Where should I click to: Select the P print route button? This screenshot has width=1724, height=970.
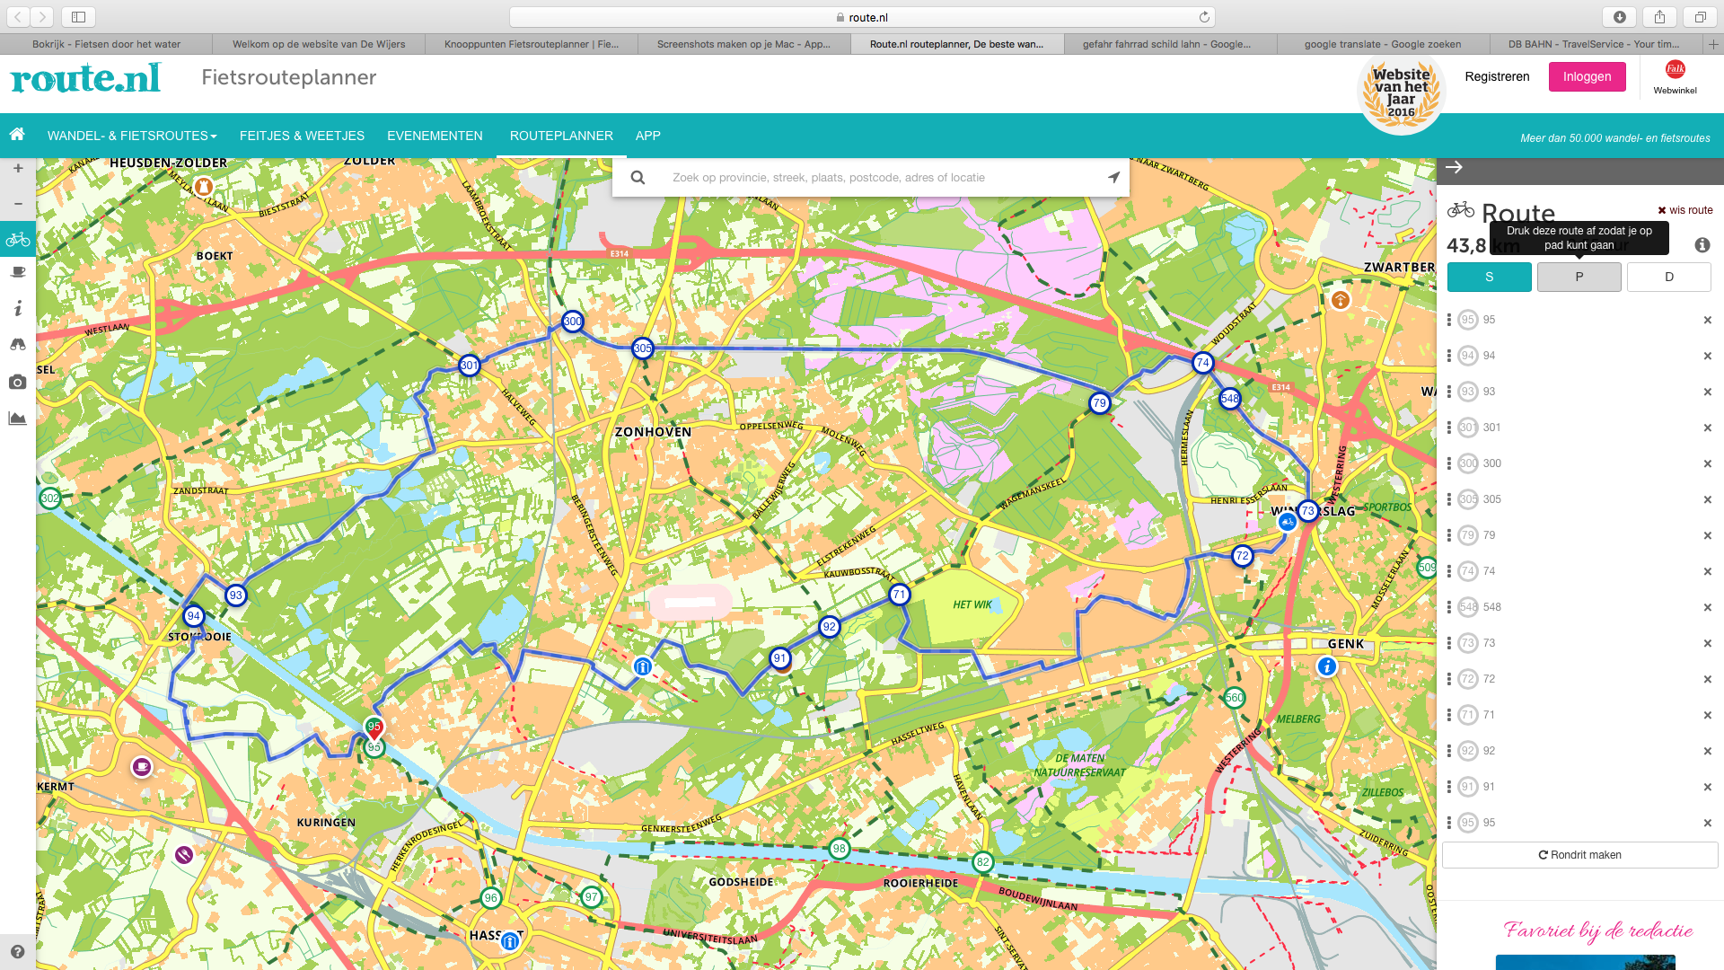(1579, 277)
